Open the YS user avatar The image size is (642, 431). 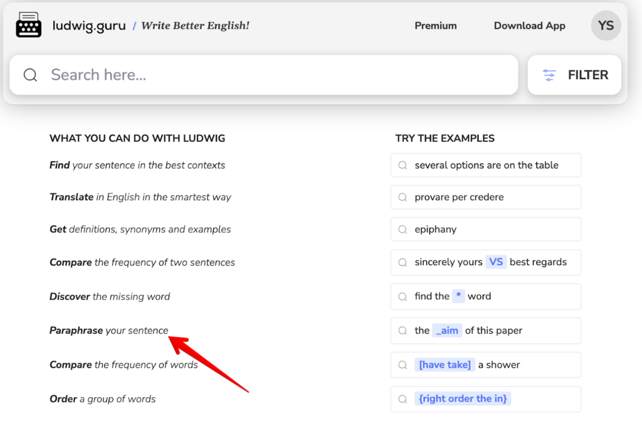click(606, 26)
